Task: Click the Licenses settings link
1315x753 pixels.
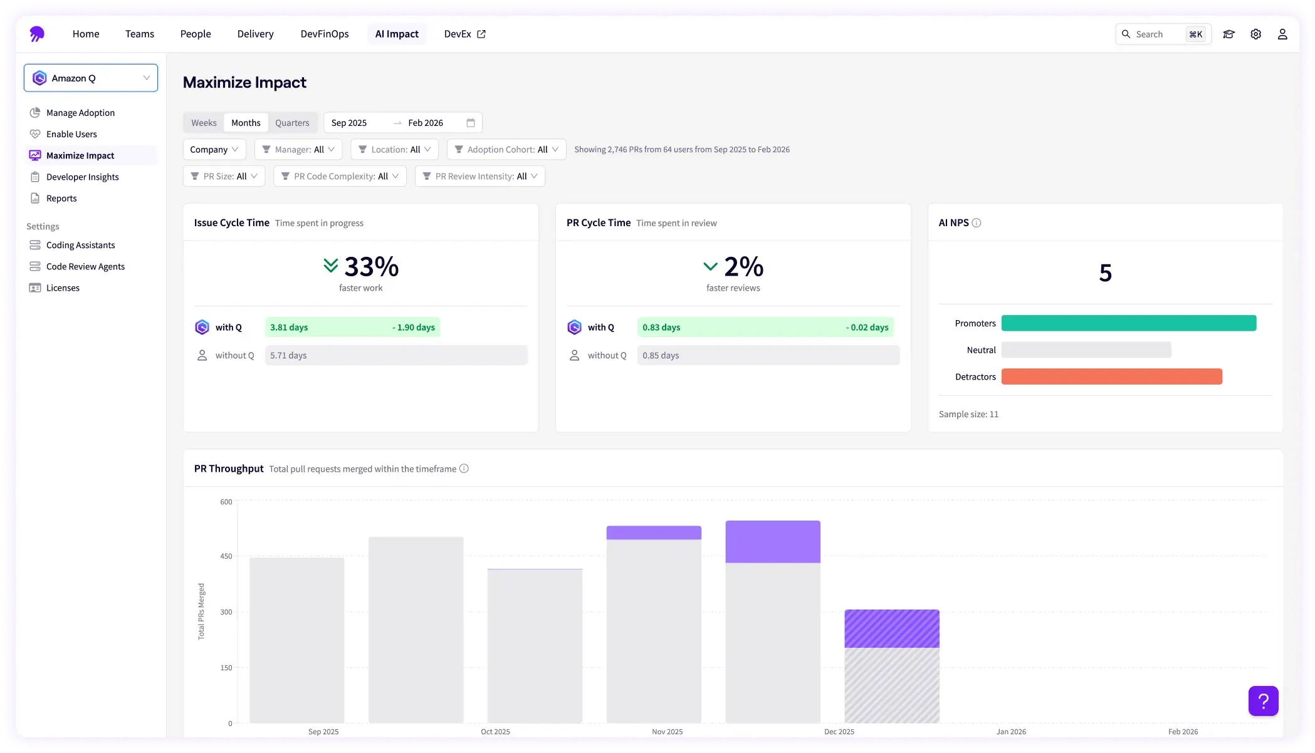Action: [x=63, y=288]
